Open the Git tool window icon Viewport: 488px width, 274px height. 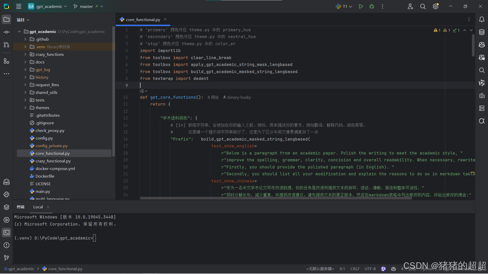(x=6, y=258)
